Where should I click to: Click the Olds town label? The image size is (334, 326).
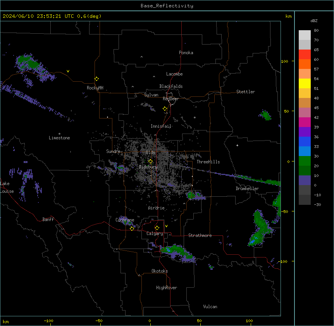point(150,153)
